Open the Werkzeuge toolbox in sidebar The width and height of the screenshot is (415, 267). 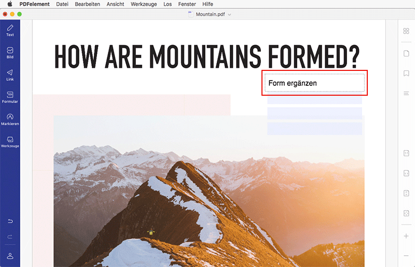point(10,142)
